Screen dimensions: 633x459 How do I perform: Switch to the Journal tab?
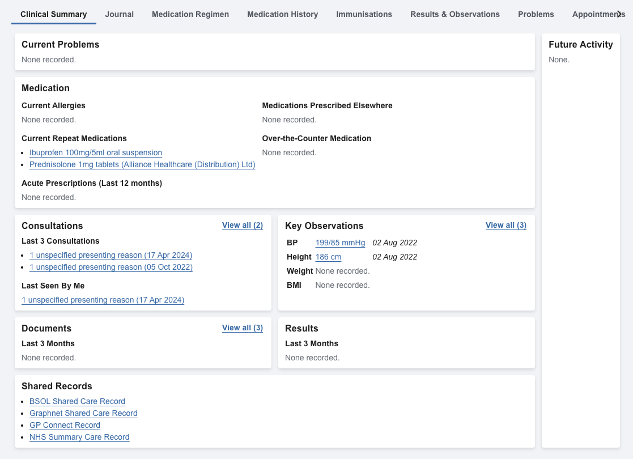[x=119, y=14]
